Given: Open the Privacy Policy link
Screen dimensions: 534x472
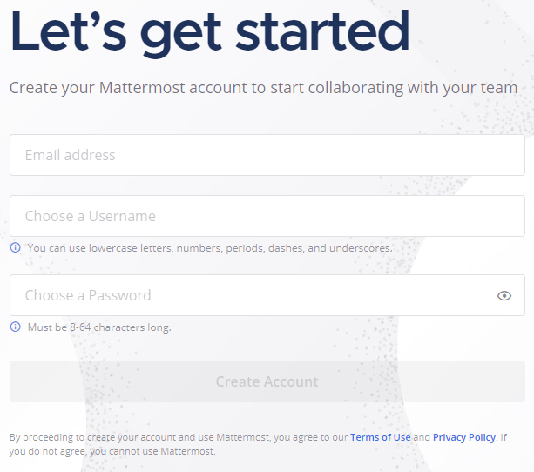Looking at the screenshot, I should 463,437.
